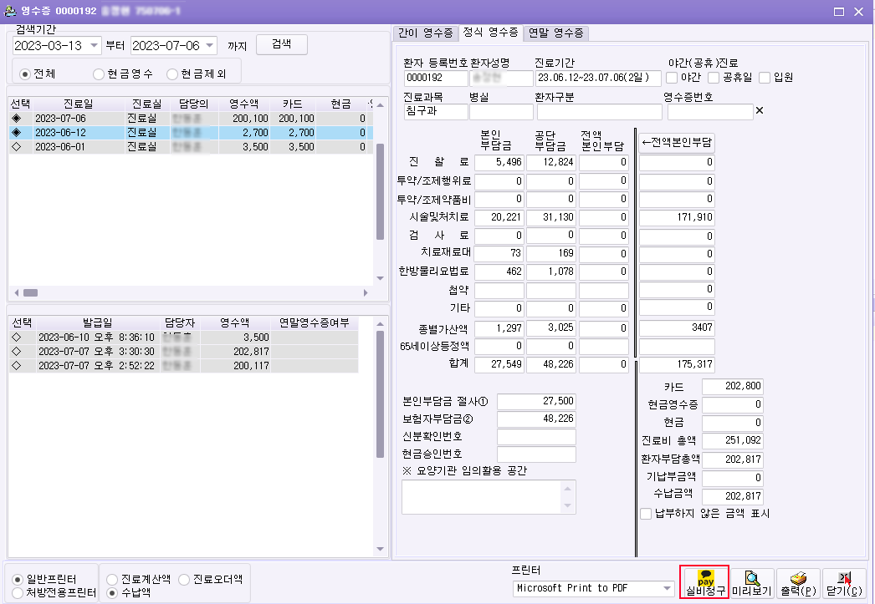This screenshot has width=875, height=604.
Task: Click the X next to 영수증번호 field
Action: [759, 110]
